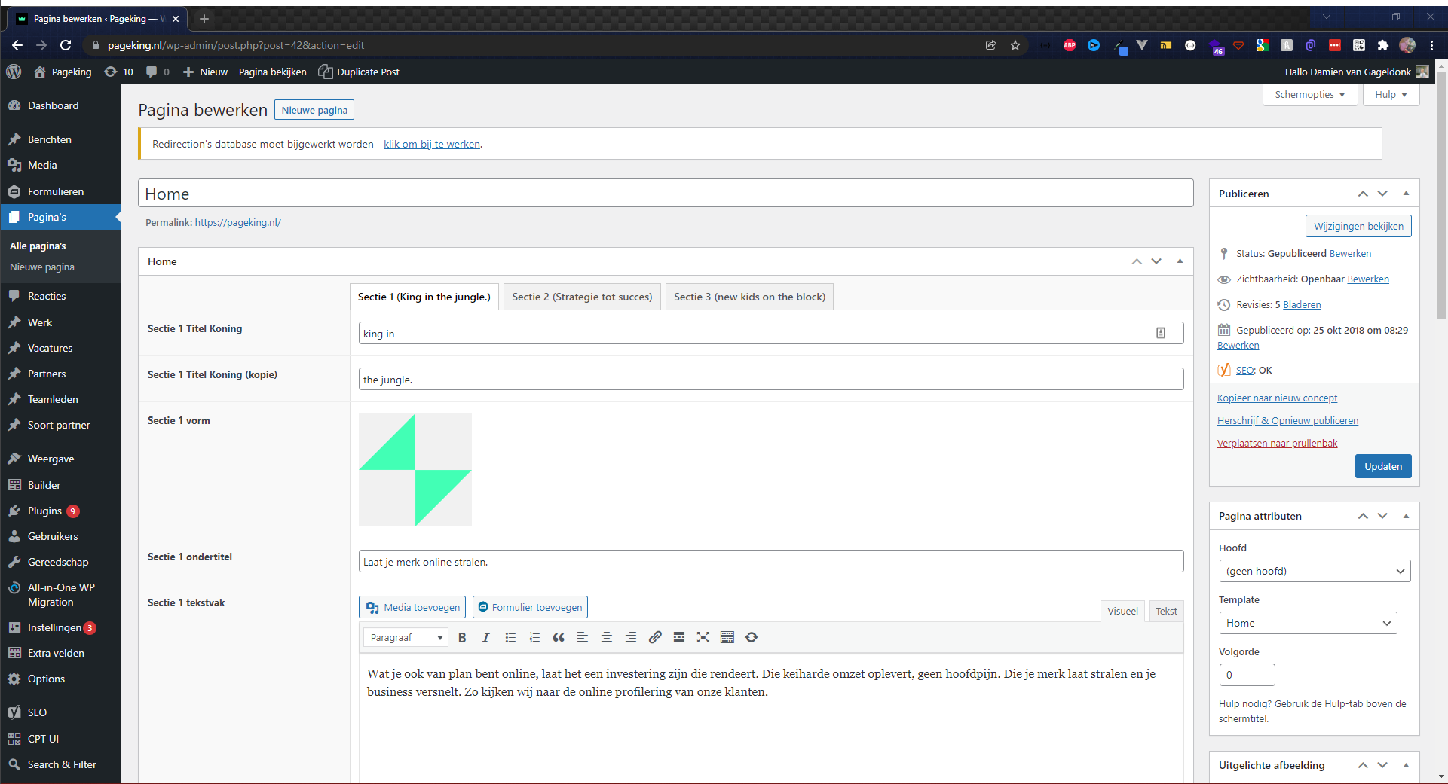Click the Updaten button
Screen dimensions: 1448x784
[1382, 466]
